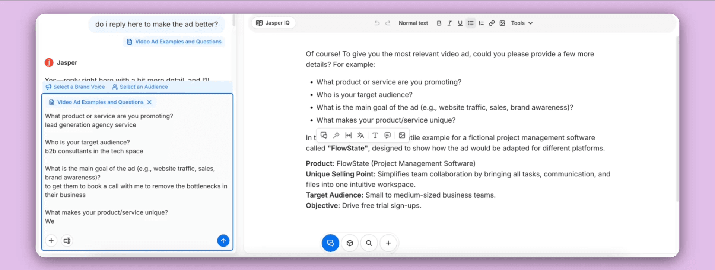The width and height of the screenshot is (715, 270).
Task: Click into the chat message text area
Action: pyautogui.click(x=137, y=169)
